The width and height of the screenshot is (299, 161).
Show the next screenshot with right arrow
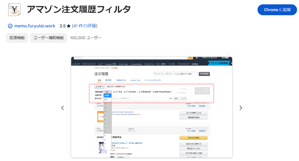pos(241,108)
